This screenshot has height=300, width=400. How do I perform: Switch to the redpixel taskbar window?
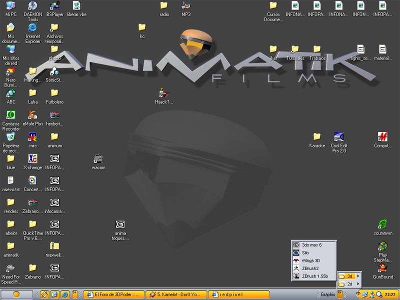tap(239, 294)
